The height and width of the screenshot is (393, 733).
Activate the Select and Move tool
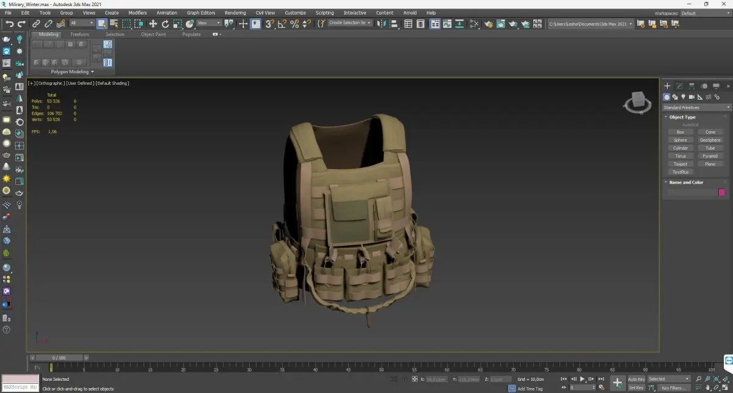pos(153,24)
